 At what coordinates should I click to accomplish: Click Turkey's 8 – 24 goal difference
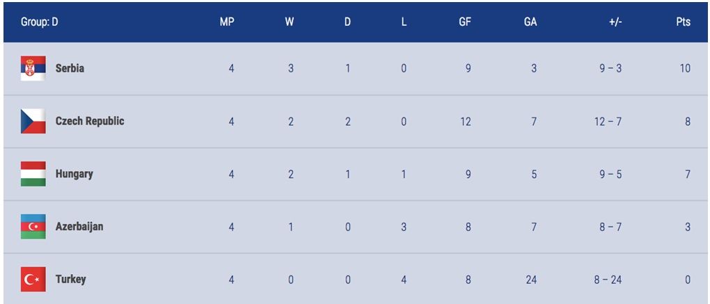(x=608, y=280)
